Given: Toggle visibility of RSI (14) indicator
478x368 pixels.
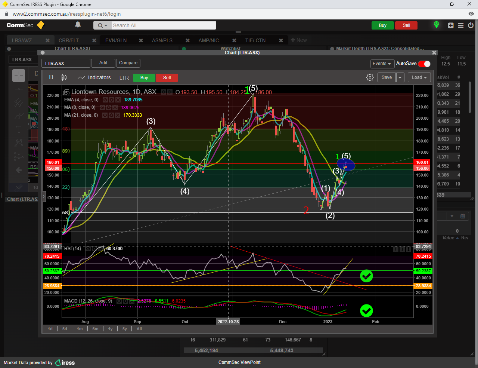Looking at the screenshot, I should point(89,248).
